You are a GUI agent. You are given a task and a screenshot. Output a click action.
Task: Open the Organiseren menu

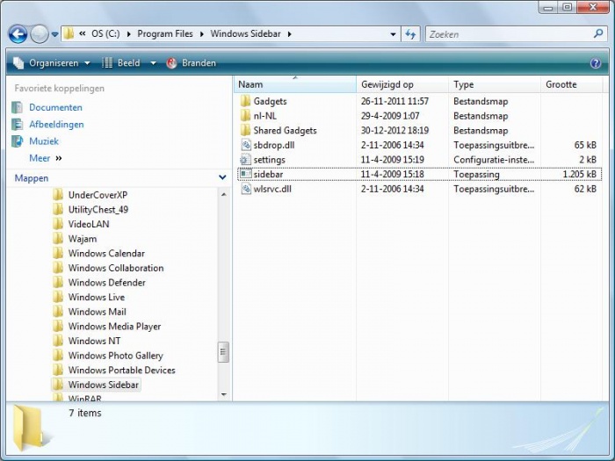(x=52, y=63)
